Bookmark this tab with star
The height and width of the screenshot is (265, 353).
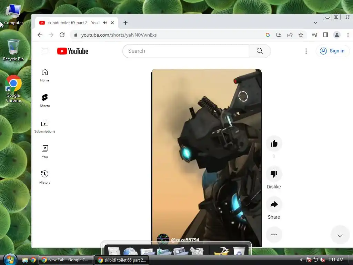(x=301, y=35)
